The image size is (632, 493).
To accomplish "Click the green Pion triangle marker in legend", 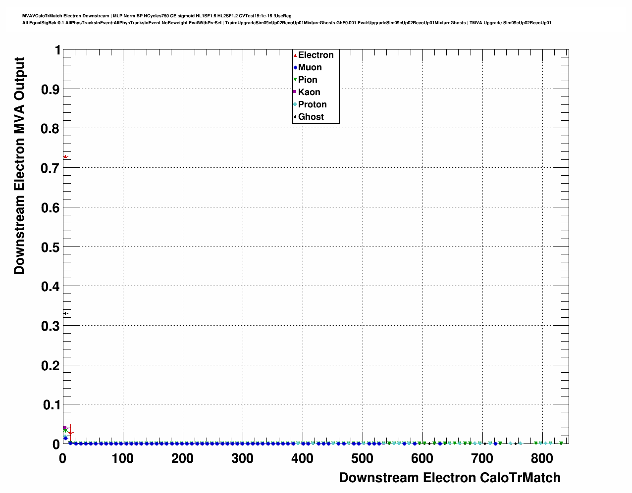I will (x=295, y=80).
